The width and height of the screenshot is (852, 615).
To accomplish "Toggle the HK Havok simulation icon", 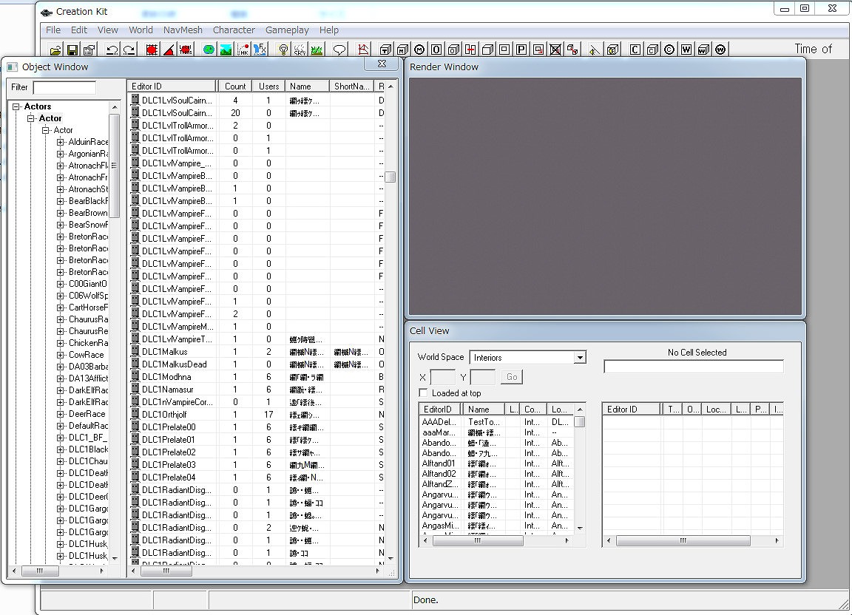I will [x=243, y=50].
